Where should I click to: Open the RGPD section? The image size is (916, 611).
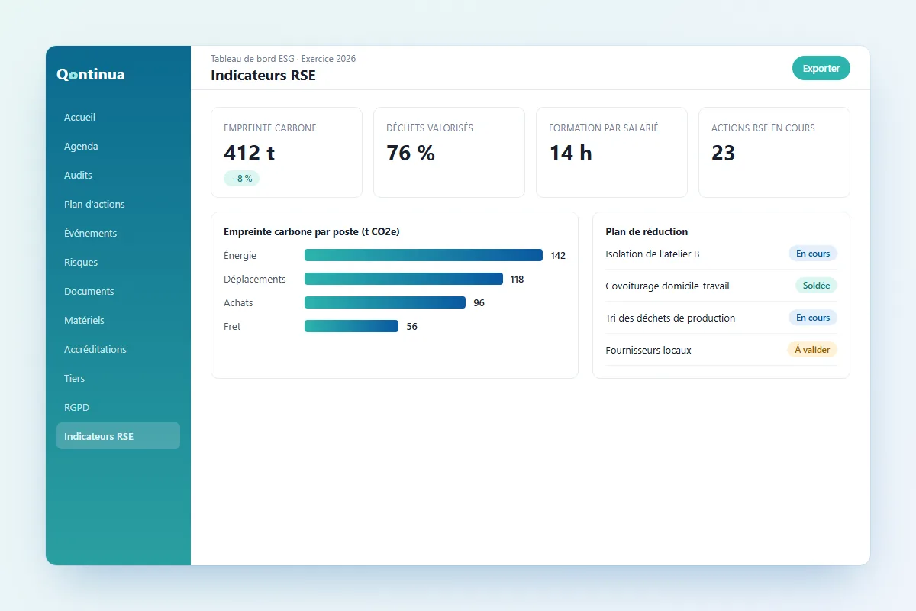pos(118,407)
